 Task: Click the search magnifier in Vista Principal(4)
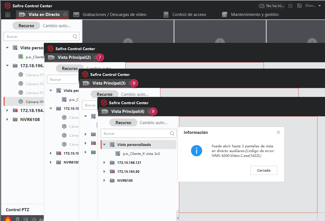(172, 134)
